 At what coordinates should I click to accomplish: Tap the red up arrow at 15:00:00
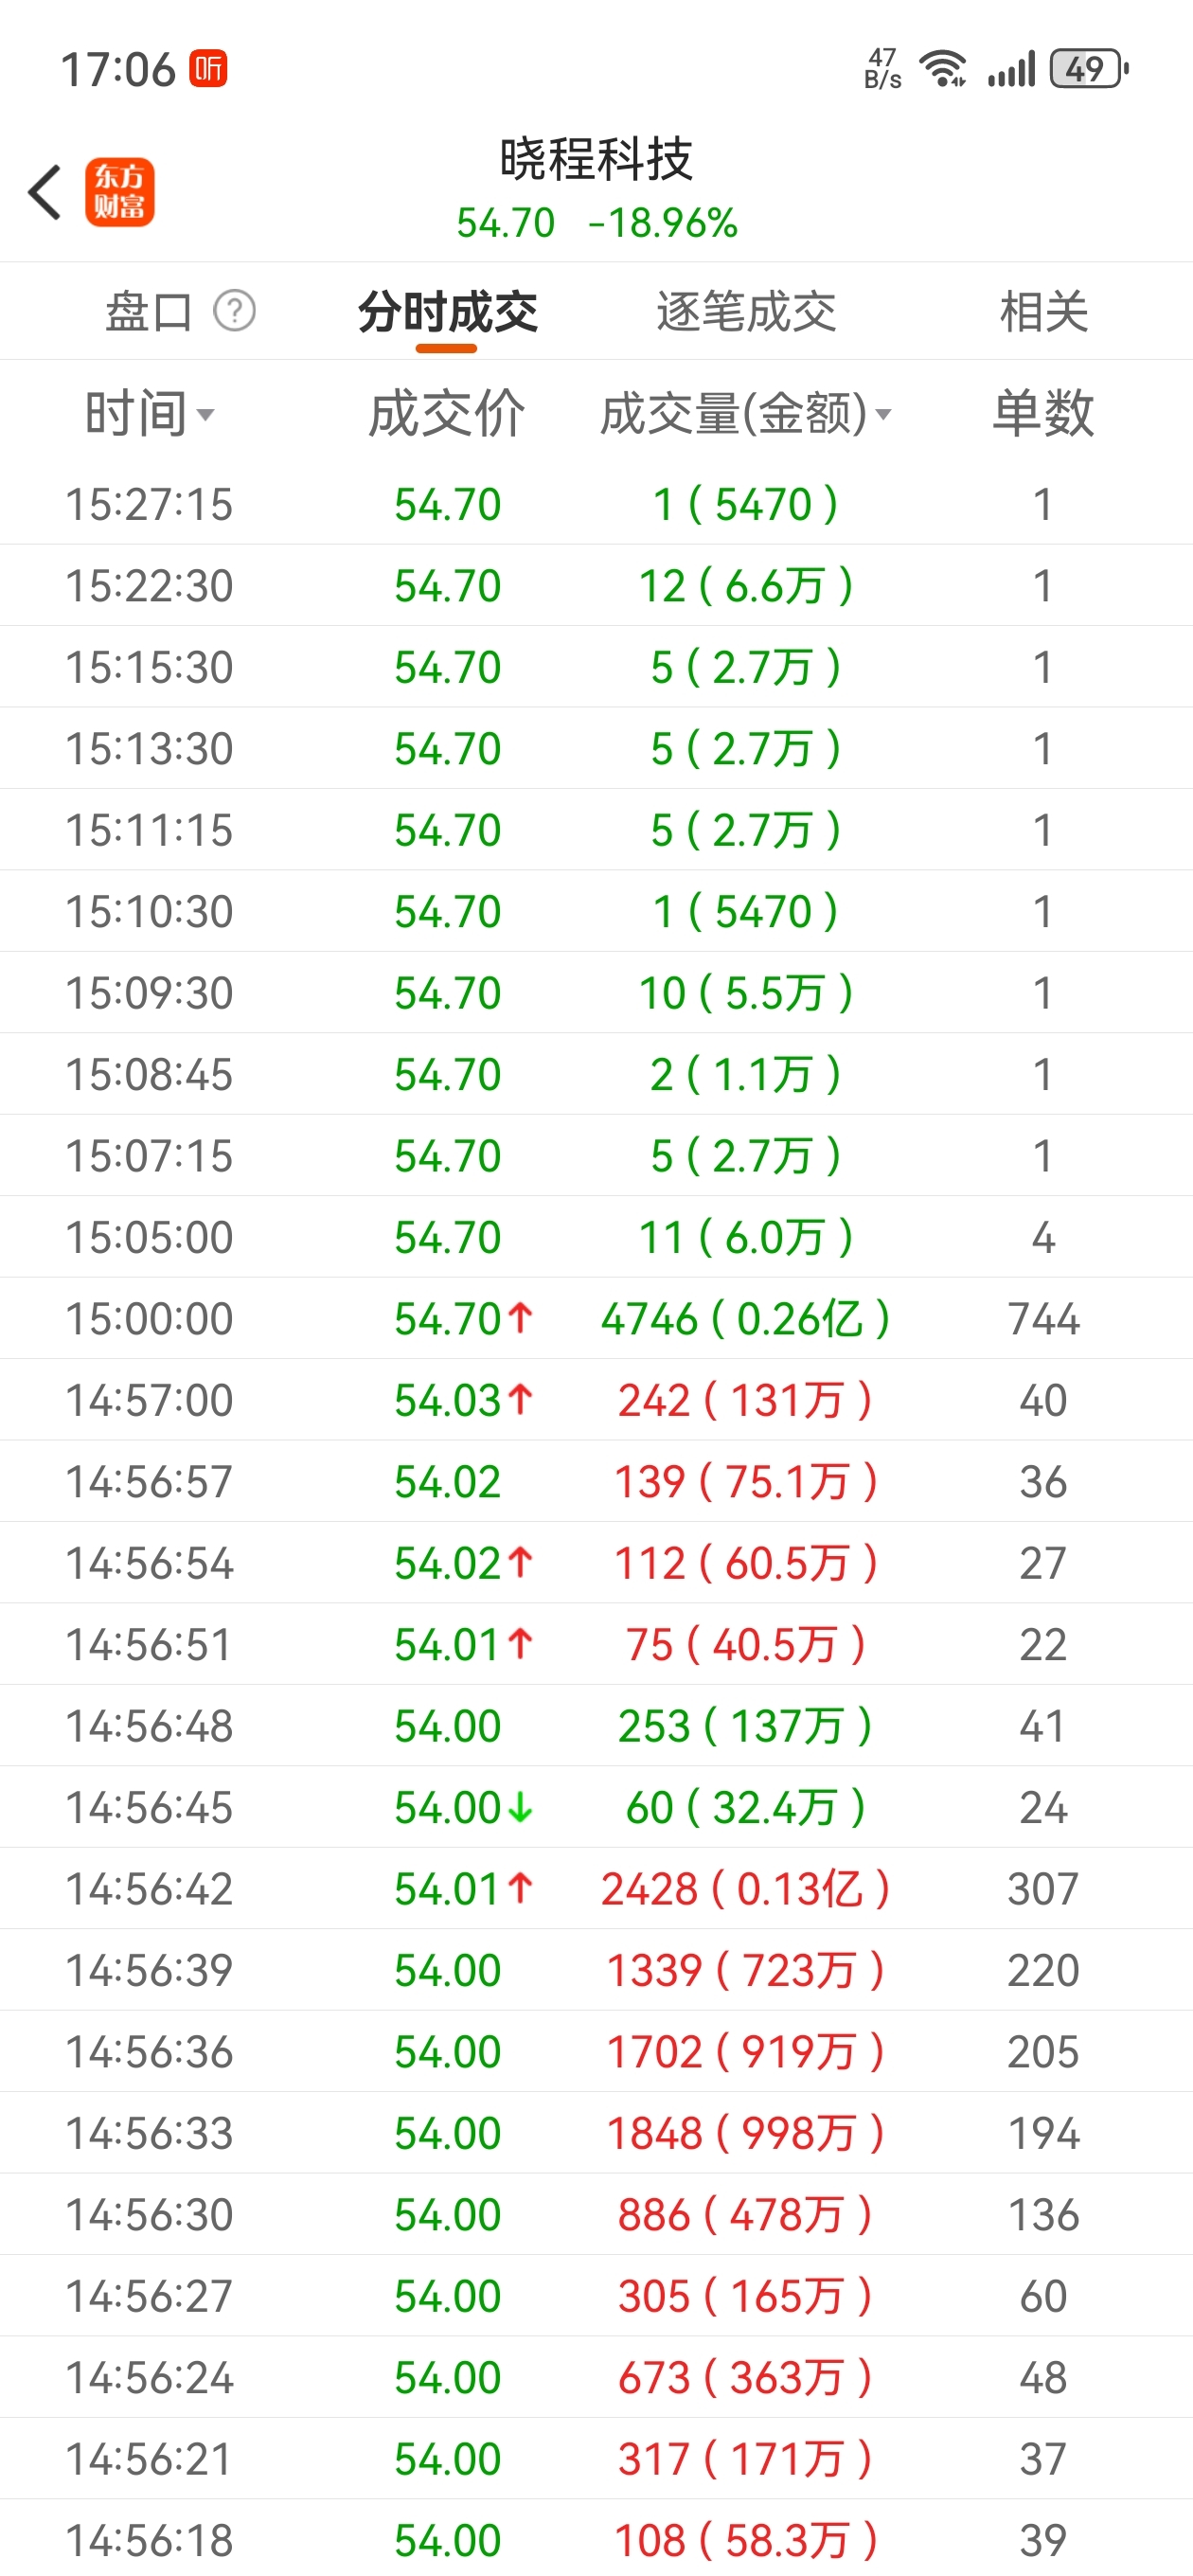[520, 1317]
